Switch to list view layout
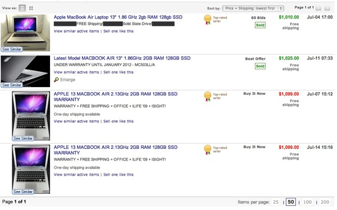This screenshot has width=337, height=210. point(22,8)
